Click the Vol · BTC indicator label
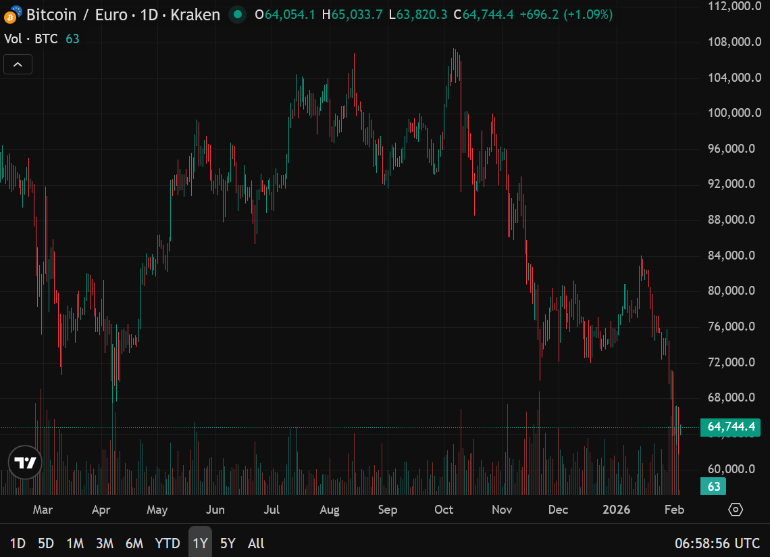 click(31, 39)
